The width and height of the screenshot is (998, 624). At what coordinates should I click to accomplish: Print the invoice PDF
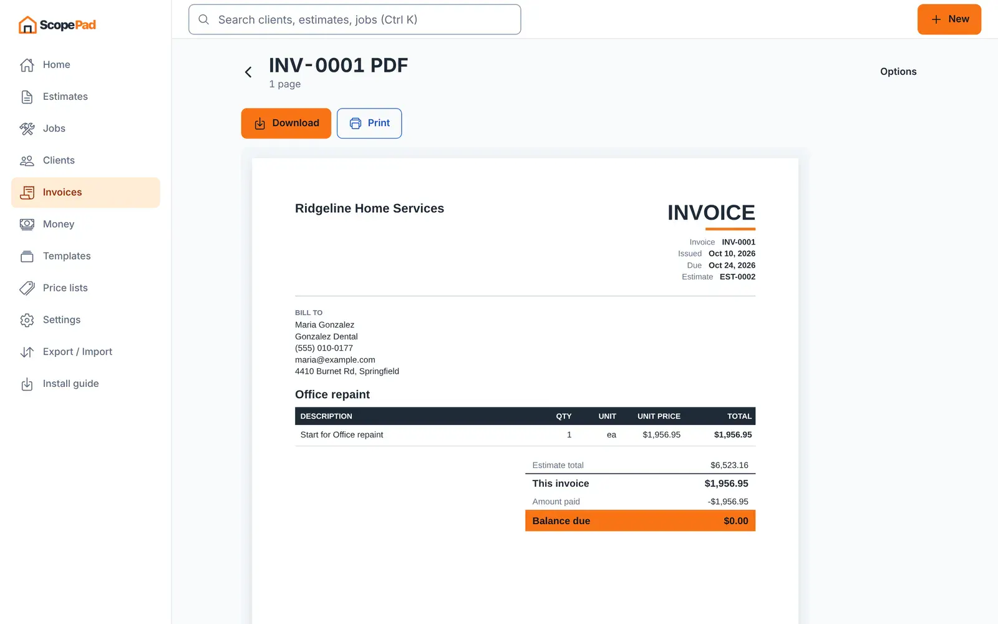(x=369, y=123)
